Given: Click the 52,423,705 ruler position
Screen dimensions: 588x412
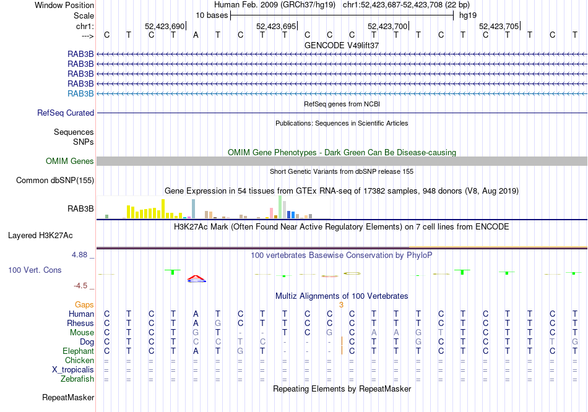Looking at the screenshot, I should point(499,26).
